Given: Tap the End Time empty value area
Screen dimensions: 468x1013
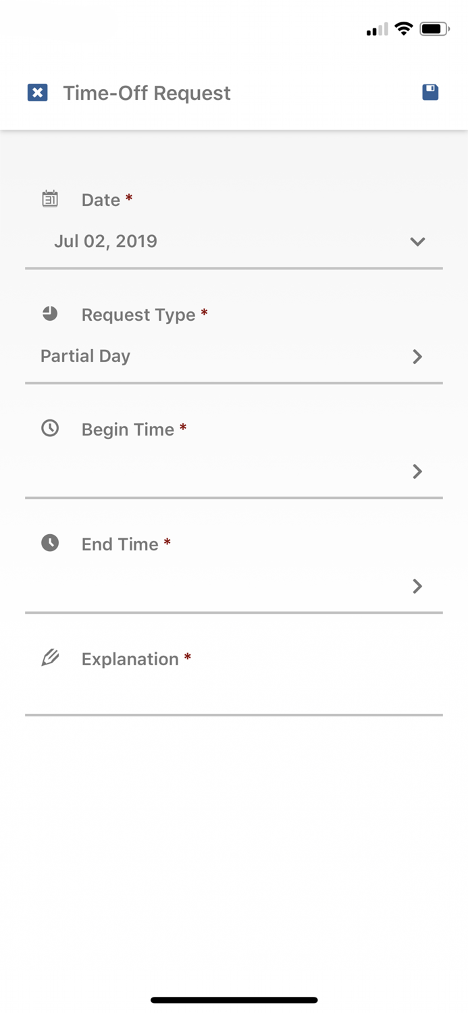Looking at the screenshot, I should coord(203,586).
